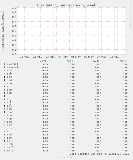Select the sdh device label
The image size is (133, 160).
9,93
